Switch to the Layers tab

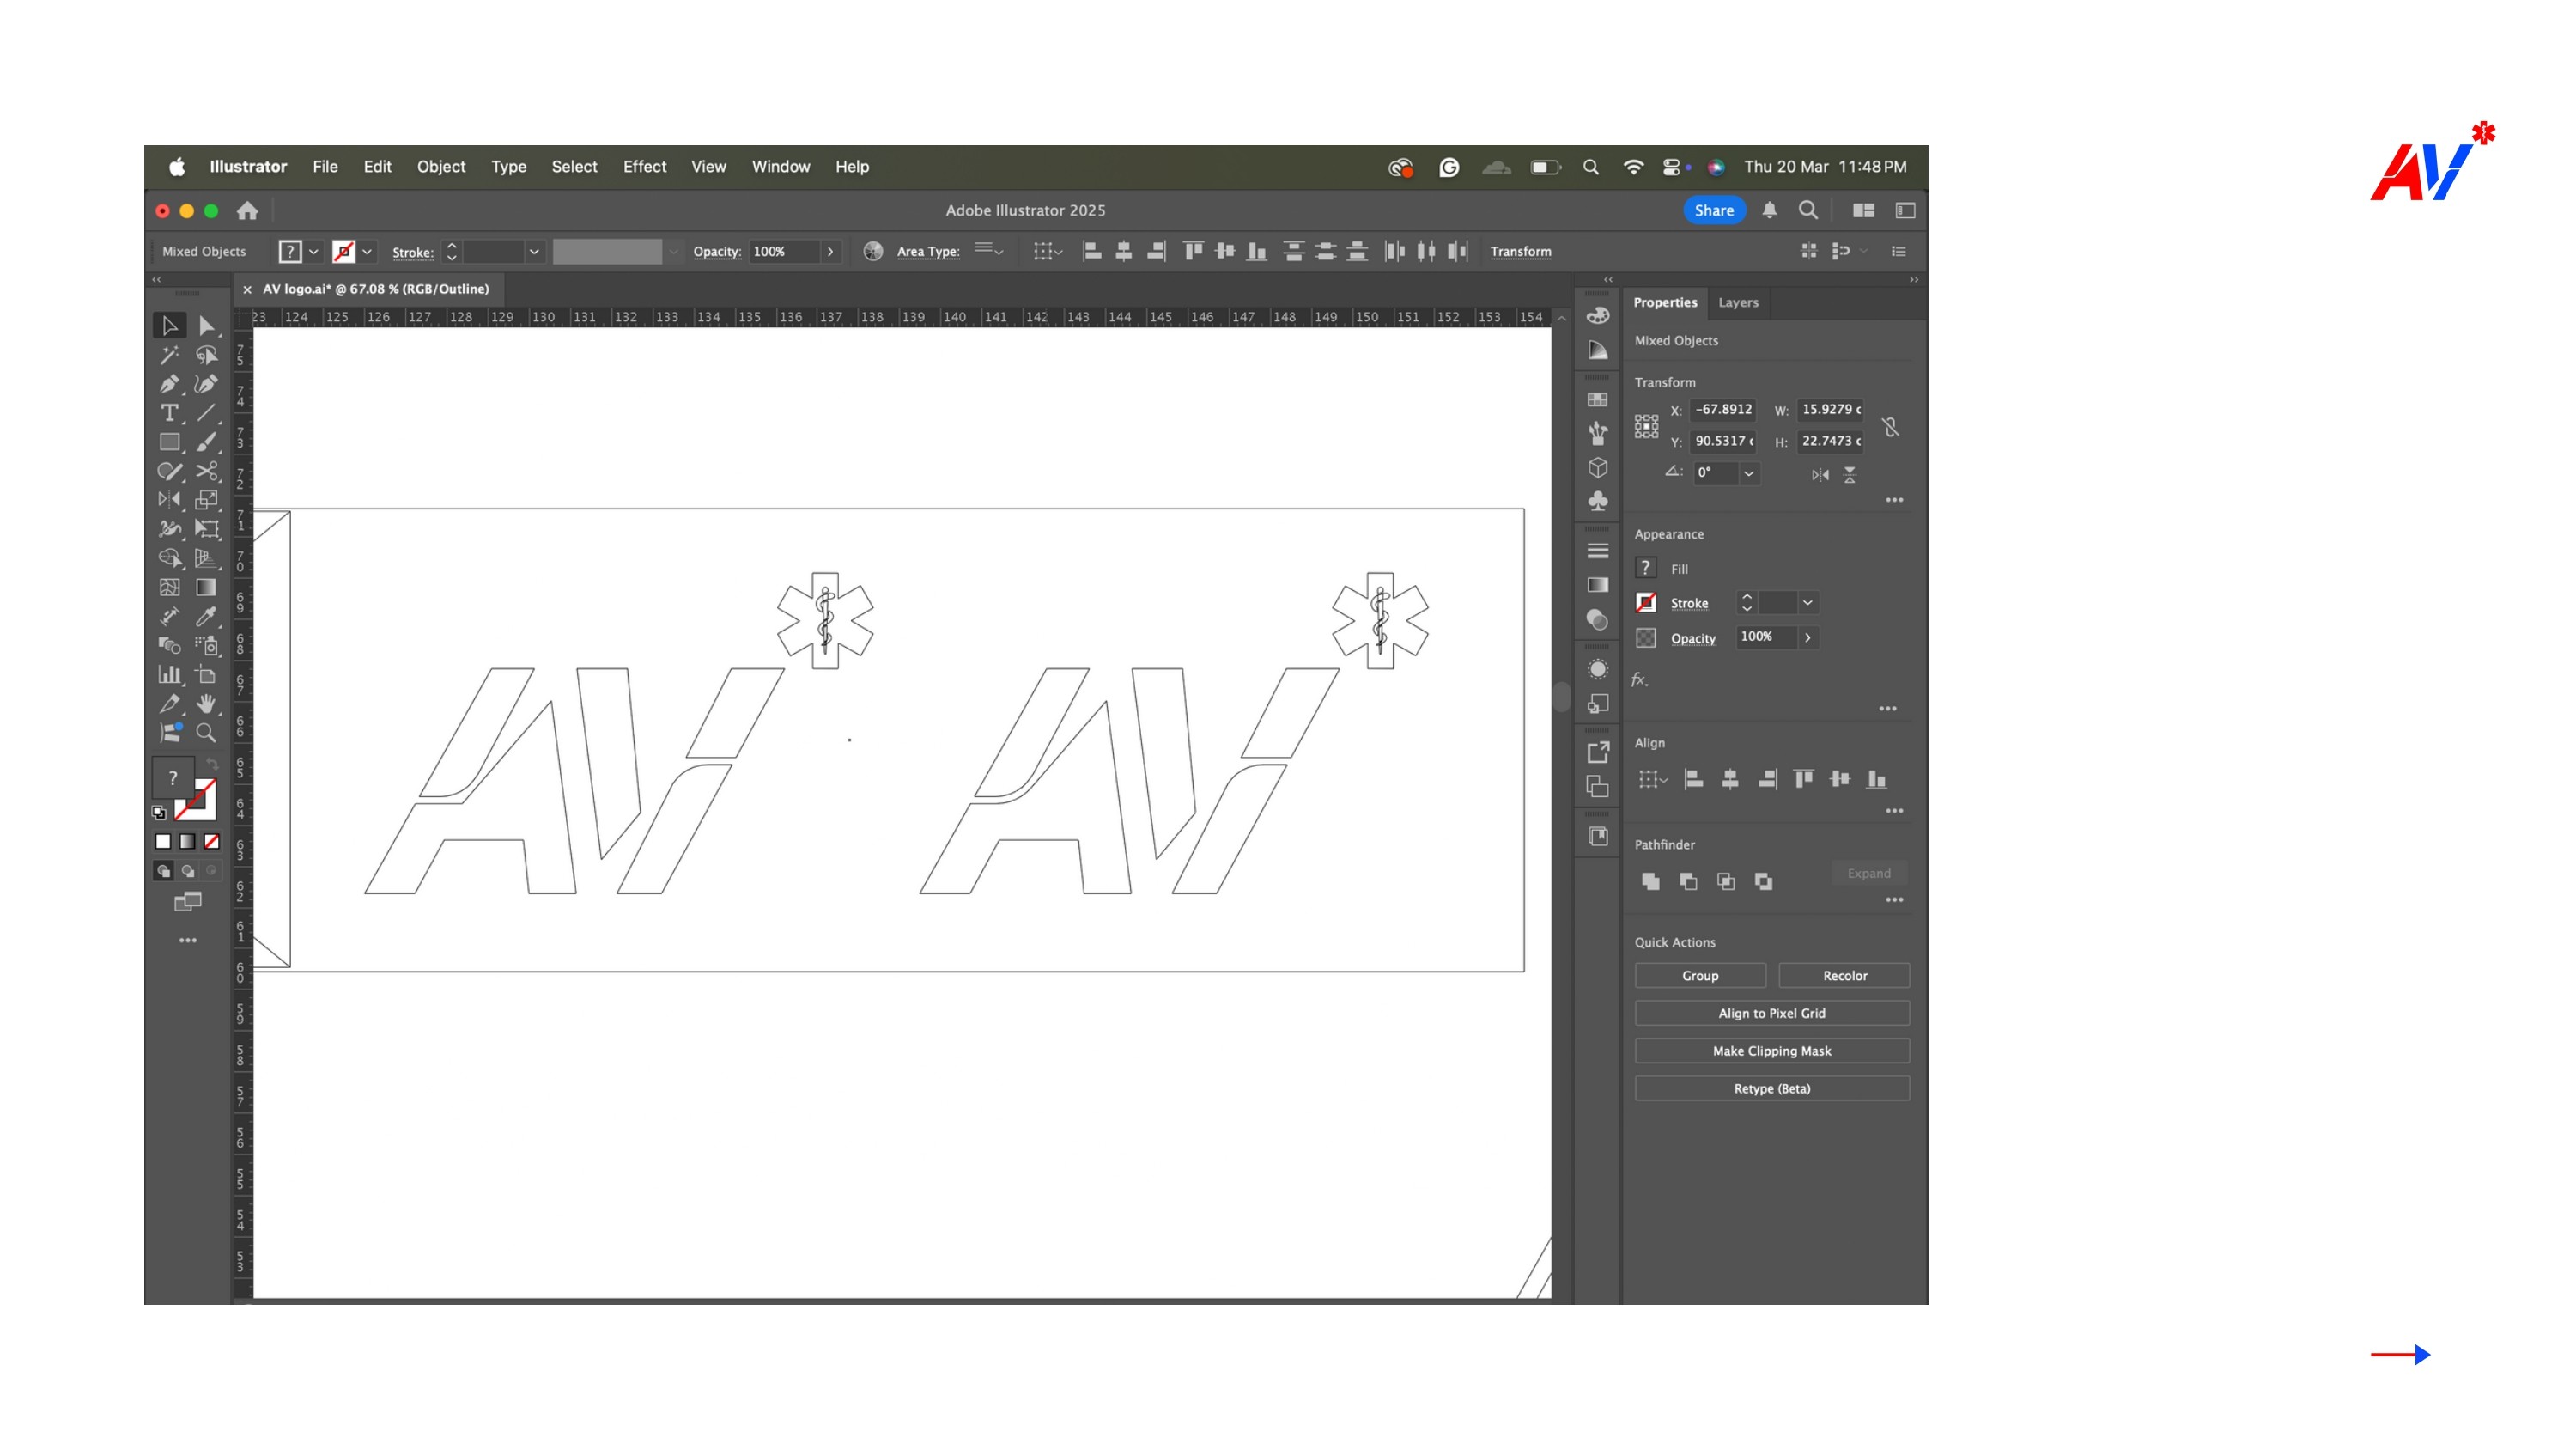[1738, 302]
